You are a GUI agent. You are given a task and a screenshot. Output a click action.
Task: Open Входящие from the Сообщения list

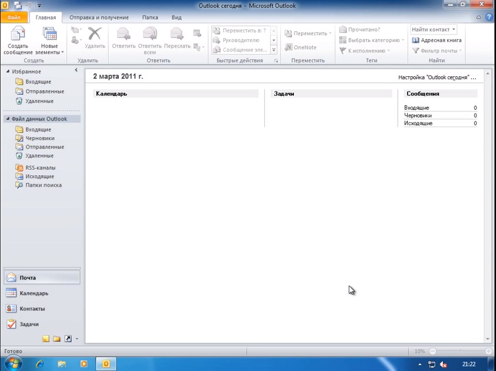pos(416,108)
